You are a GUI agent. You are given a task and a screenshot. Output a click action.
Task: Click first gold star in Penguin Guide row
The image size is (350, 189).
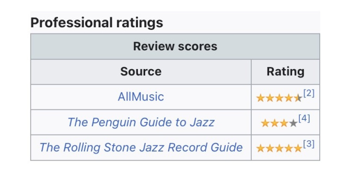point(265,123)
